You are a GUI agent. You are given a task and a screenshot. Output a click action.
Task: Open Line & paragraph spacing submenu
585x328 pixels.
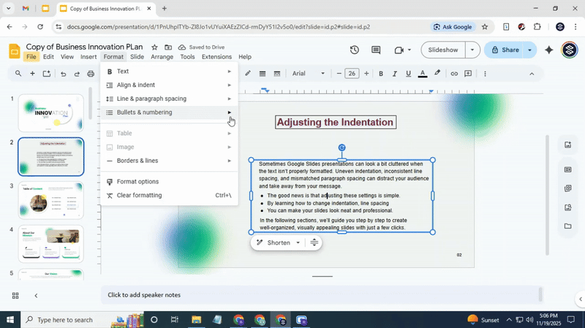click(x=151, y=99)
